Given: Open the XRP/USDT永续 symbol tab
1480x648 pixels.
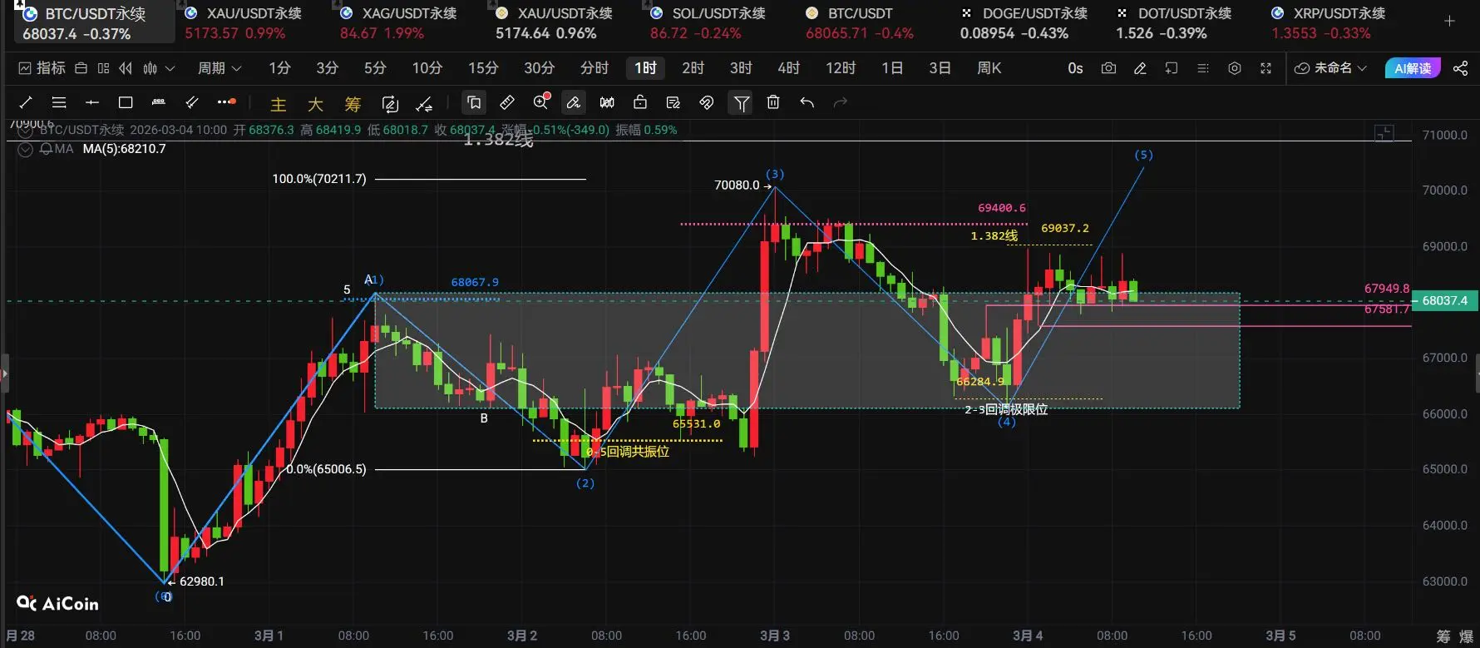Looking at the screenshot, I should (x=1328, y=22).
